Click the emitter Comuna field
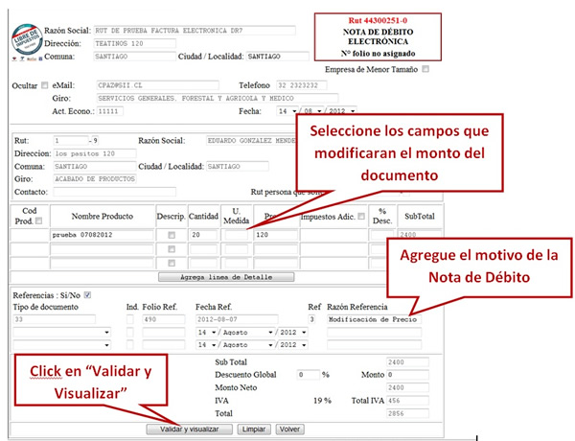Image resolution: width=575 pixels, height=441 pixels. click(135, 57)
